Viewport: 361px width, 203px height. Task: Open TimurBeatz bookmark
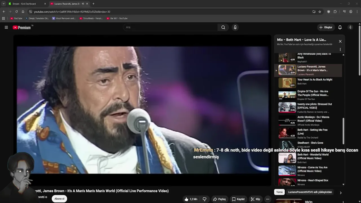point(91,18)
